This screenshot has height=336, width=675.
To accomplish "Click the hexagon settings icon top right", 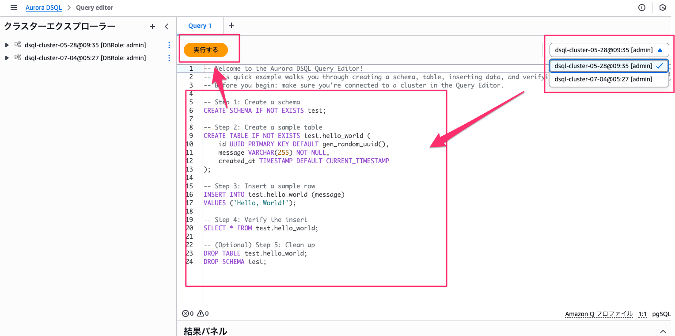I will pos(662,8).
